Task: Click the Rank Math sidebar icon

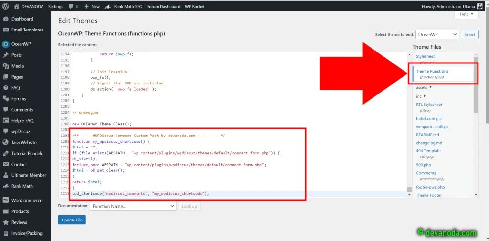Action: (5, 186)
